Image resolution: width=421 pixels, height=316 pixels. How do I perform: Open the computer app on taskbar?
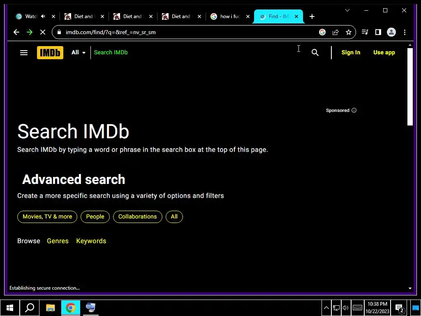(90, 308)
